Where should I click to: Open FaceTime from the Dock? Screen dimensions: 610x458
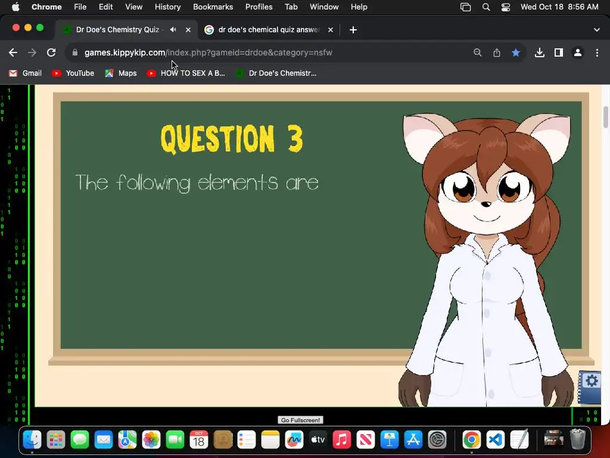pos(175,440)
